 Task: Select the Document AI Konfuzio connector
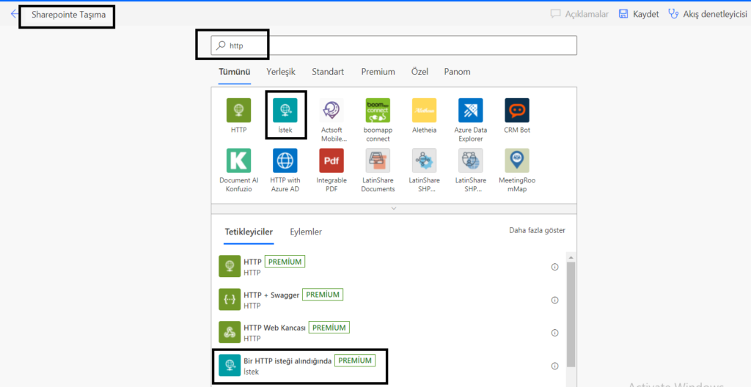click(x=238, y=161)
